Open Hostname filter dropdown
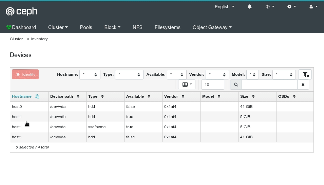324x185 pixels. click(x=90, y=74)
